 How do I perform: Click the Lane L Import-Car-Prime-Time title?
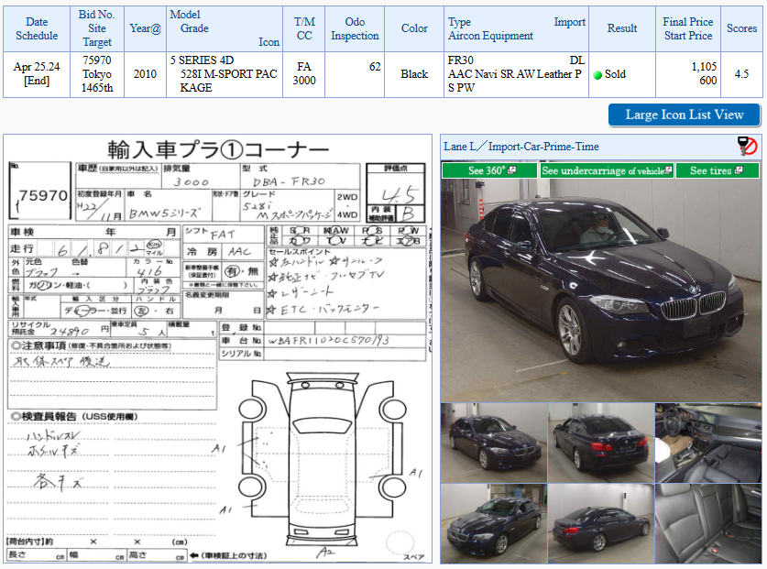(x=520, y=147)
